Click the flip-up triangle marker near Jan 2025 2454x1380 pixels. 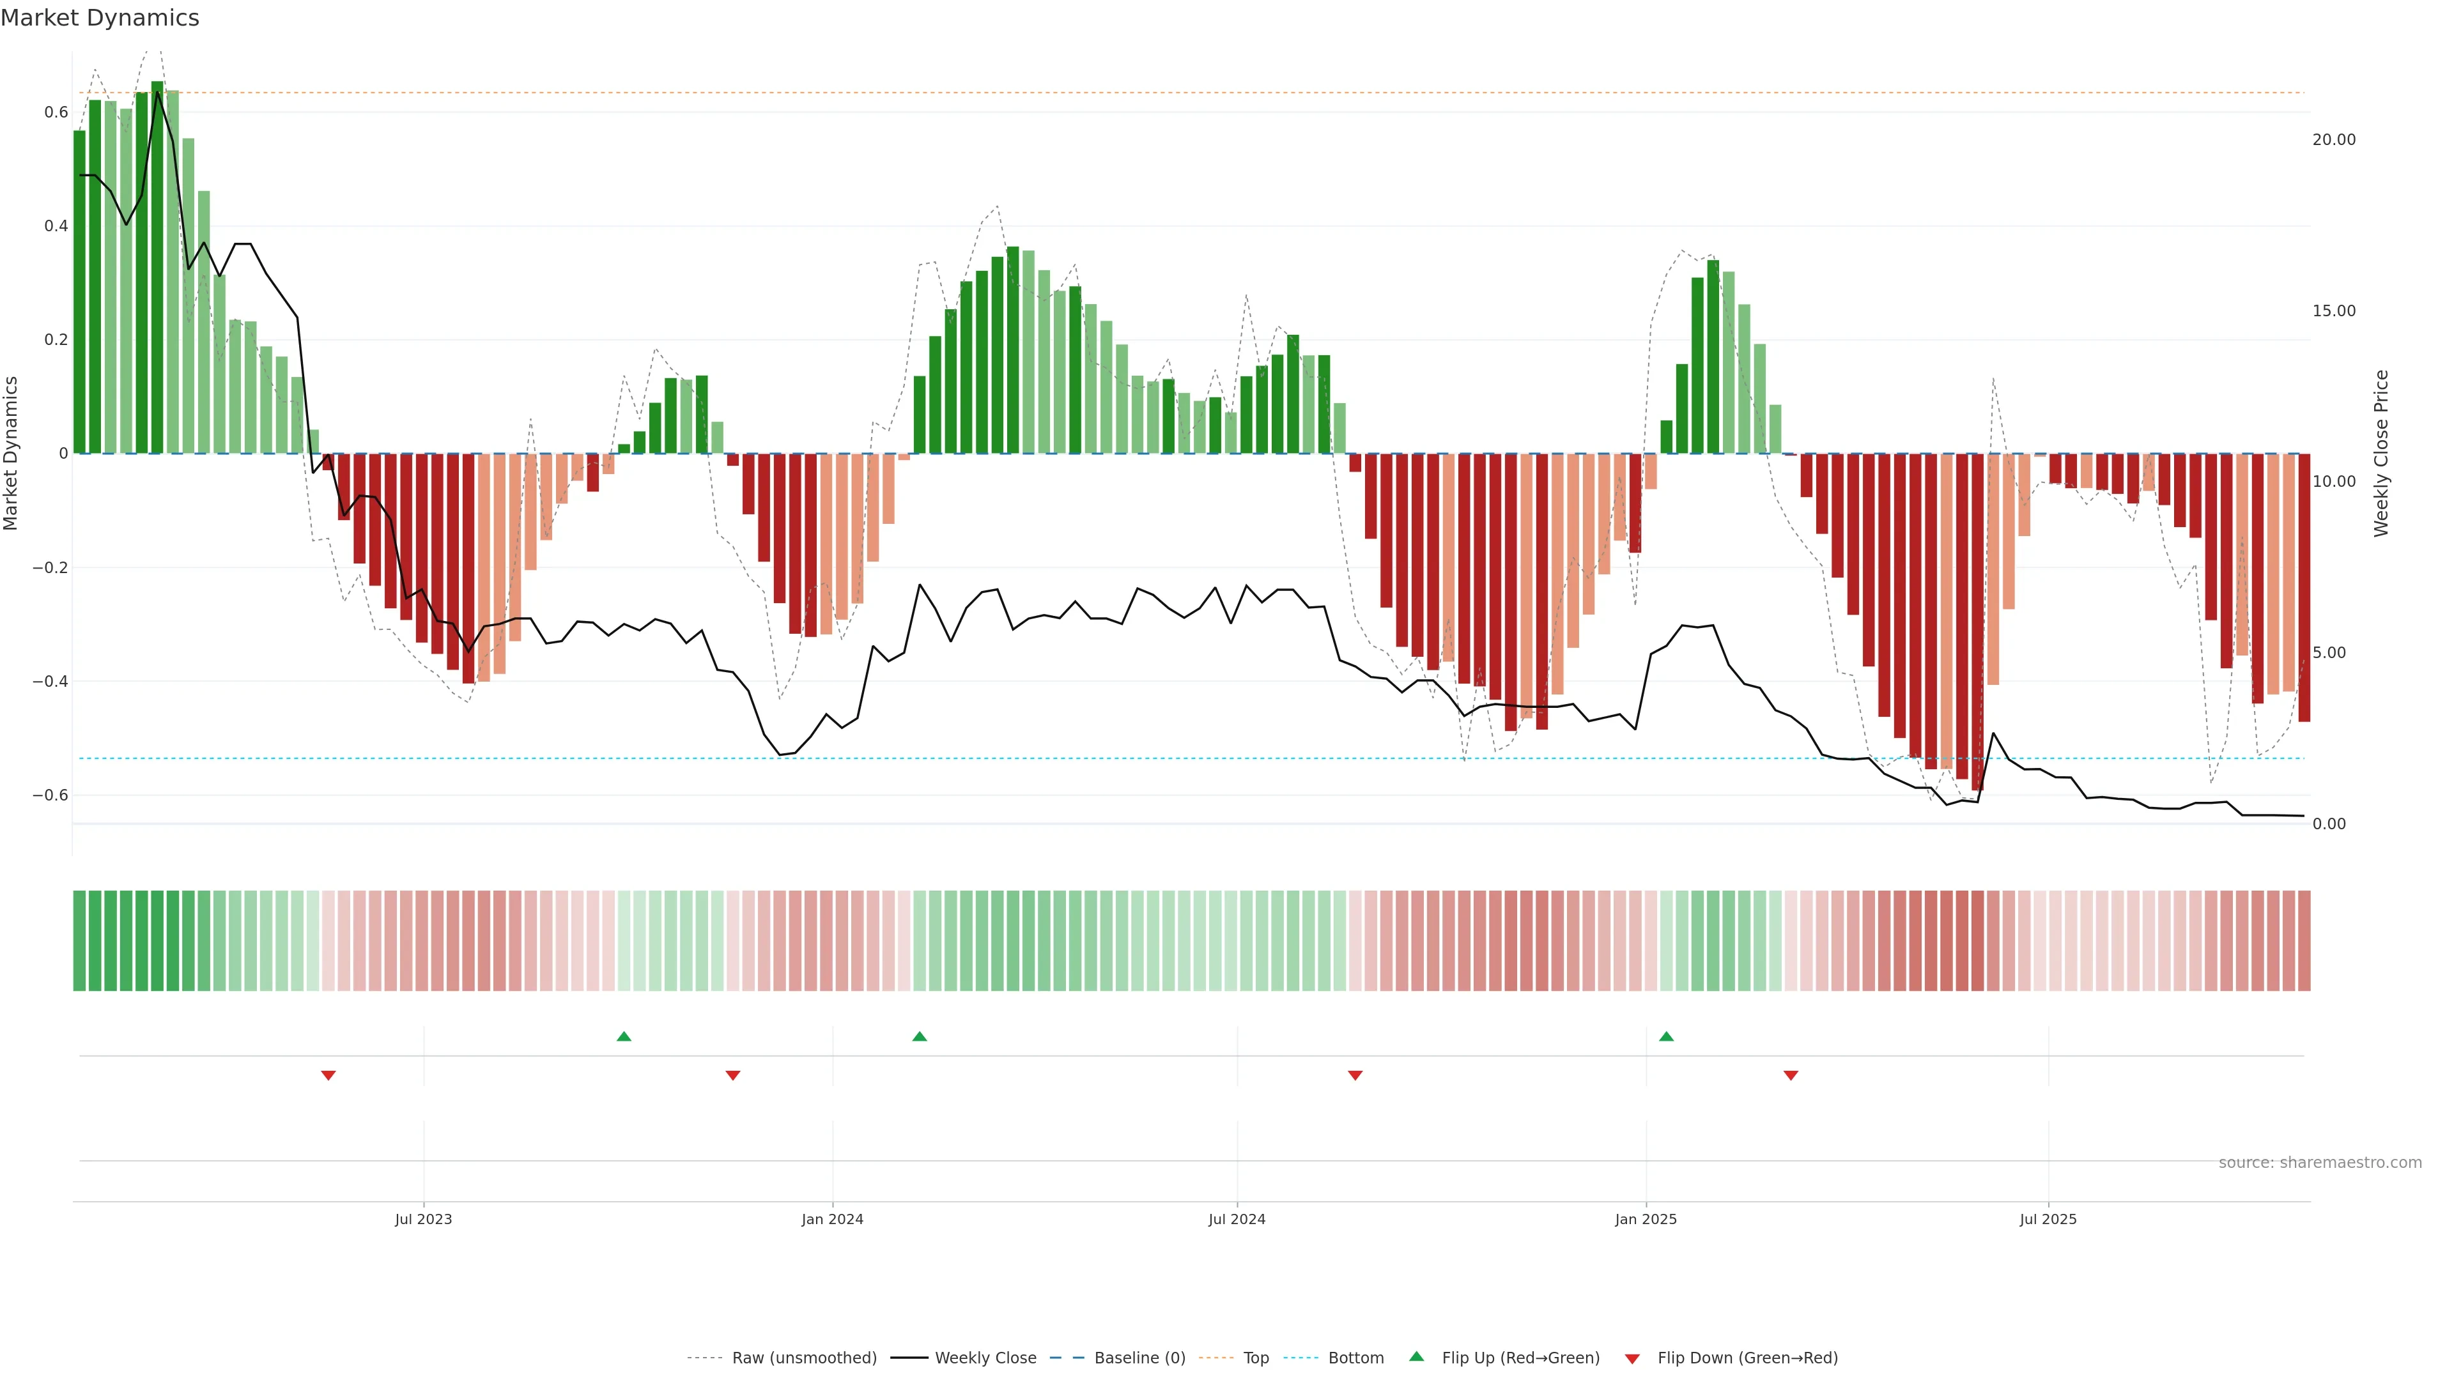pos(1666,1036)
